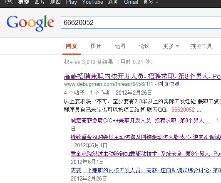Open 新闻 in the top bar
This screenshot has height=183, width=221.
[x=113, y=2]
